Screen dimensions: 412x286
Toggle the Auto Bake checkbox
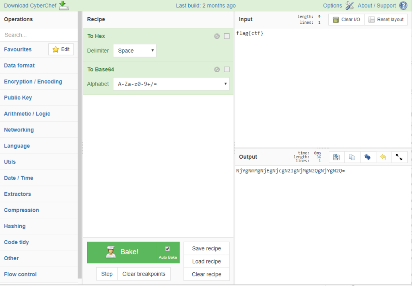(x=167, y=249)
